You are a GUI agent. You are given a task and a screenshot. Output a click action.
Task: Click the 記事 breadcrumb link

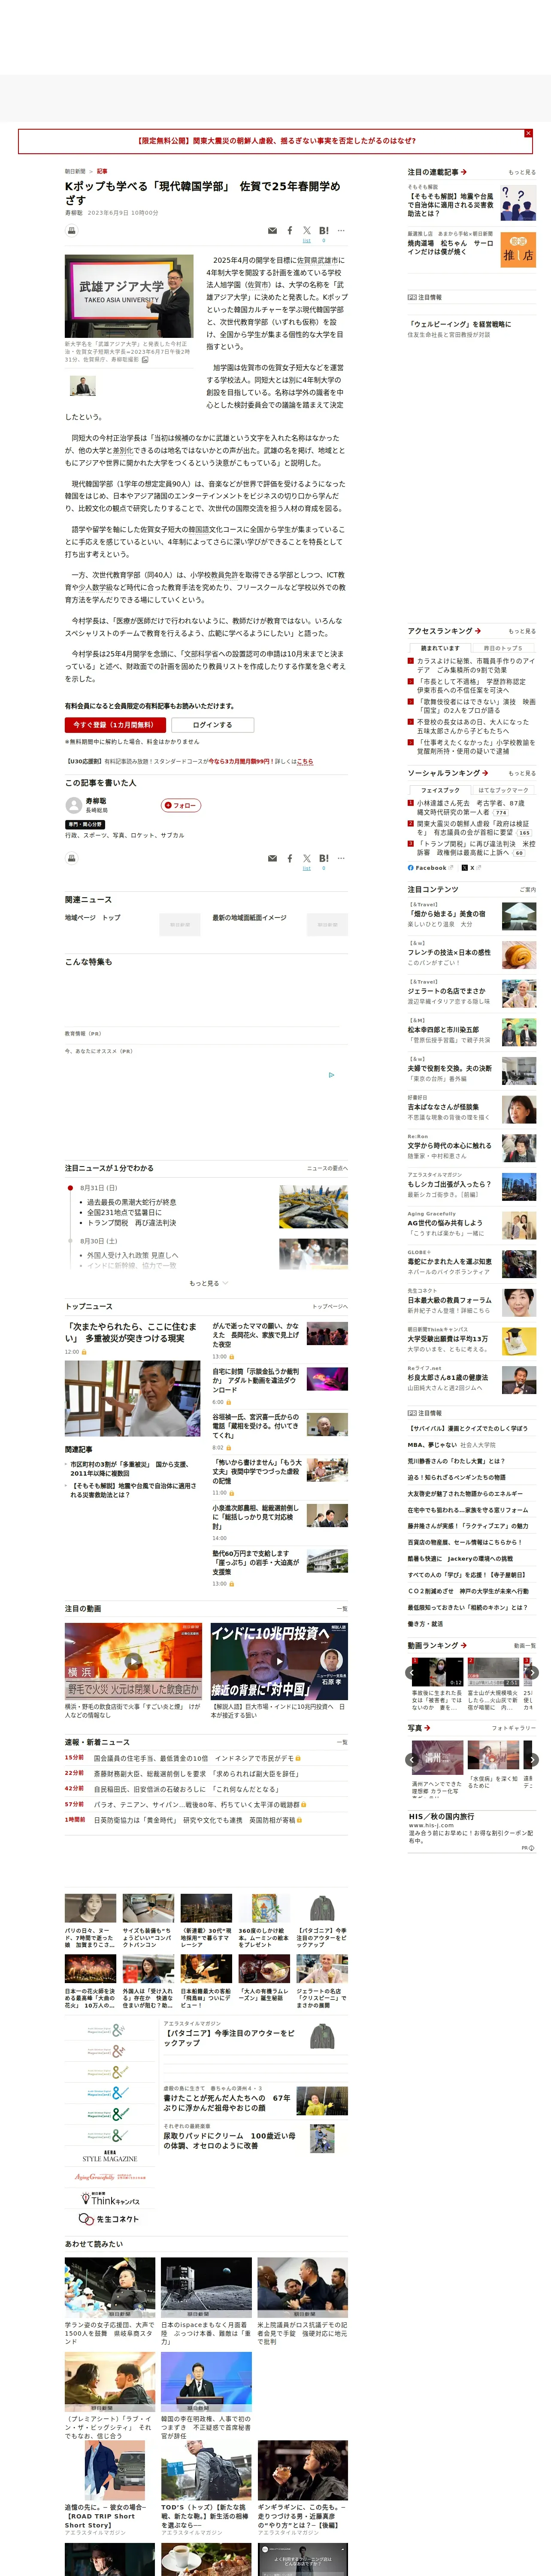[x=102, y=171]
